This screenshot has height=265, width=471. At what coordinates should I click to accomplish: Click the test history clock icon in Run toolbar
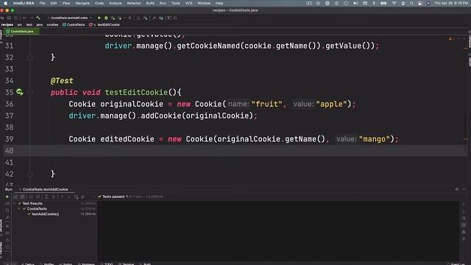[x=77, y=197]
